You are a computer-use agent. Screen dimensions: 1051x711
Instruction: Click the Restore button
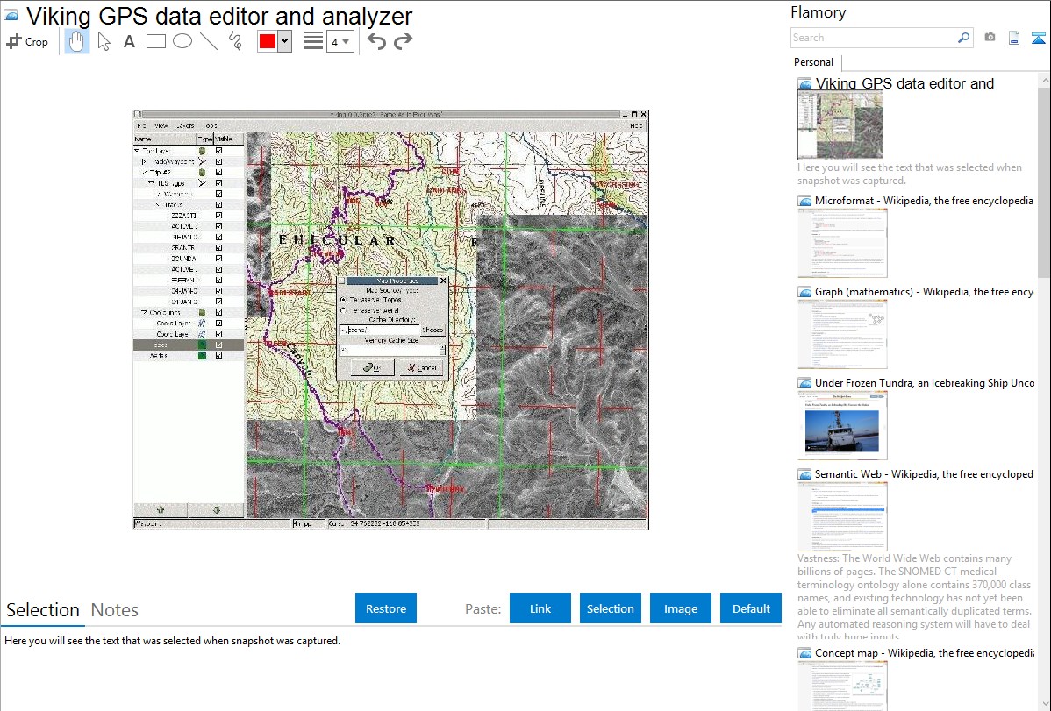point(386,608)
